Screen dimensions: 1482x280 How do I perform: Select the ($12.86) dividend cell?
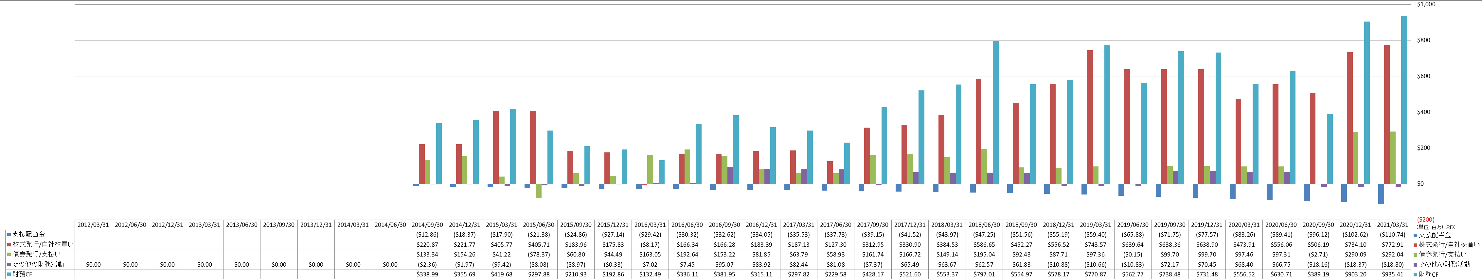427,235
